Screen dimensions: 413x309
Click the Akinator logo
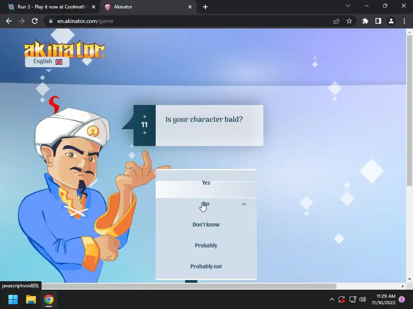coord(65,49)
